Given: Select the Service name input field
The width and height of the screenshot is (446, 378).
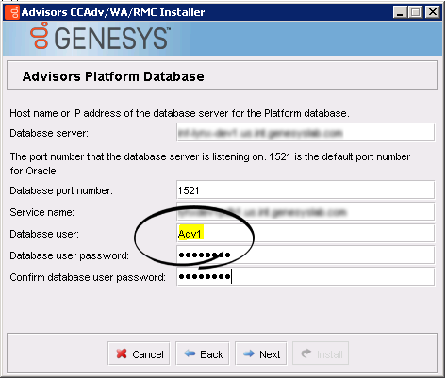Looking at the screenshot, I should 306,211.
